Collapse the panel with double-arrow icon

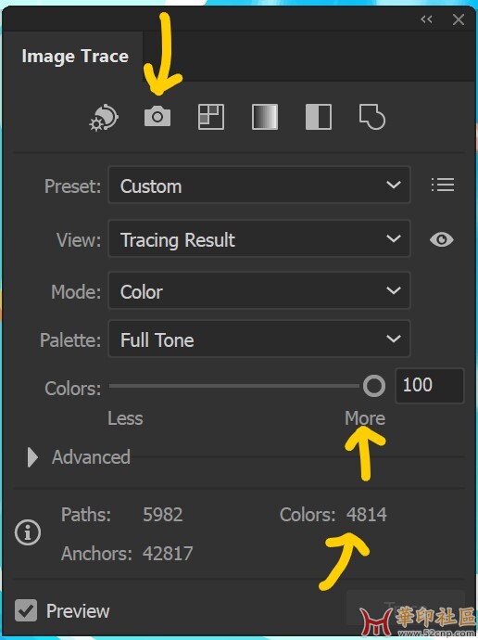(426, 19)
